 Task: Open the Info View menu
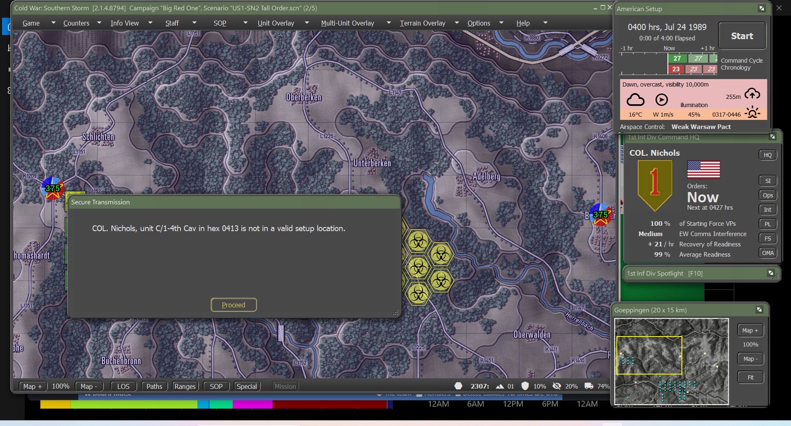tap(124, 23)
